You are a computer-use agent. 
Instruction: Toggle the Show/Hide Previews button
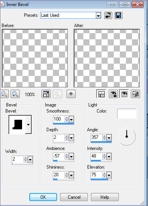tap(101, 94)
